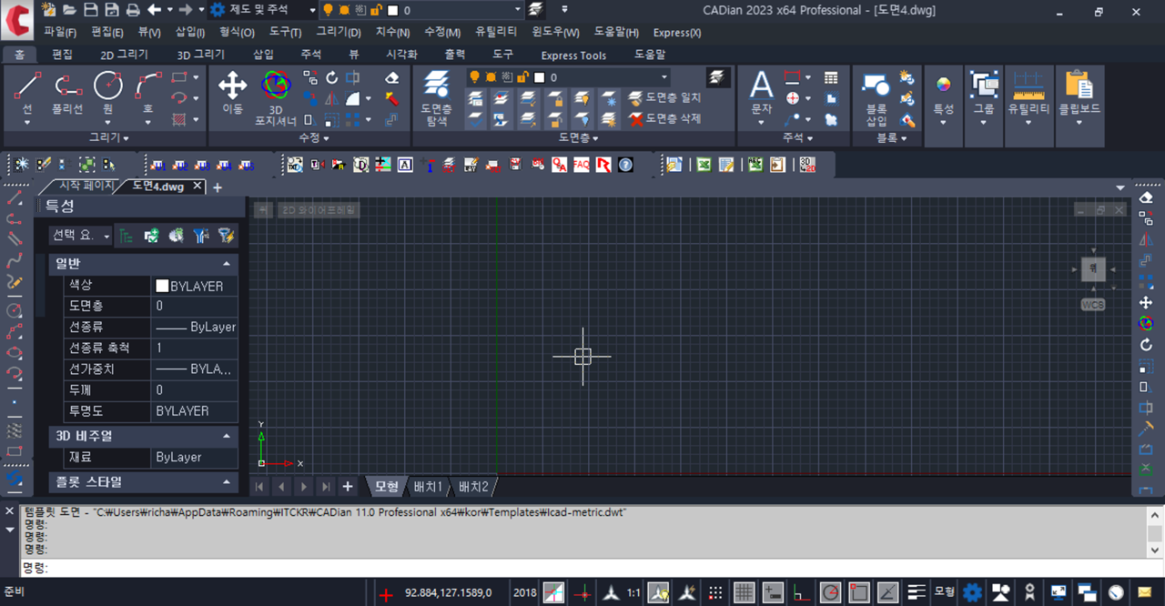1165x606 pixels.
Task: Click the 도면층 일치 button
Action: click(665, 97)
